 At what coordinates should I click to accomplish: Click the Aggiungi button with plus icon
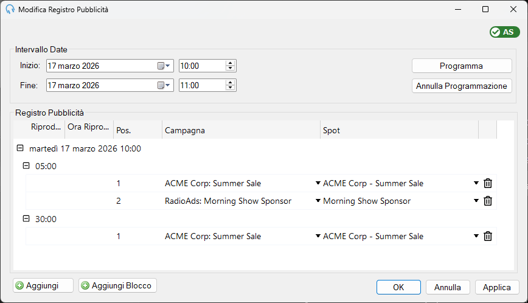point(43,285)
